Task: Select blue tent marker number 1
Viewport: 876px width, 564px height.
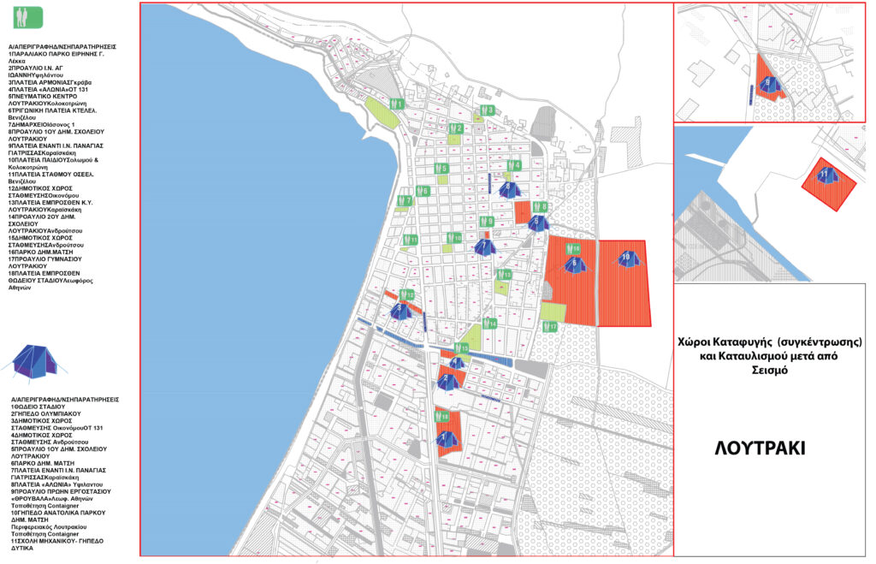Action: pos(443,440)
